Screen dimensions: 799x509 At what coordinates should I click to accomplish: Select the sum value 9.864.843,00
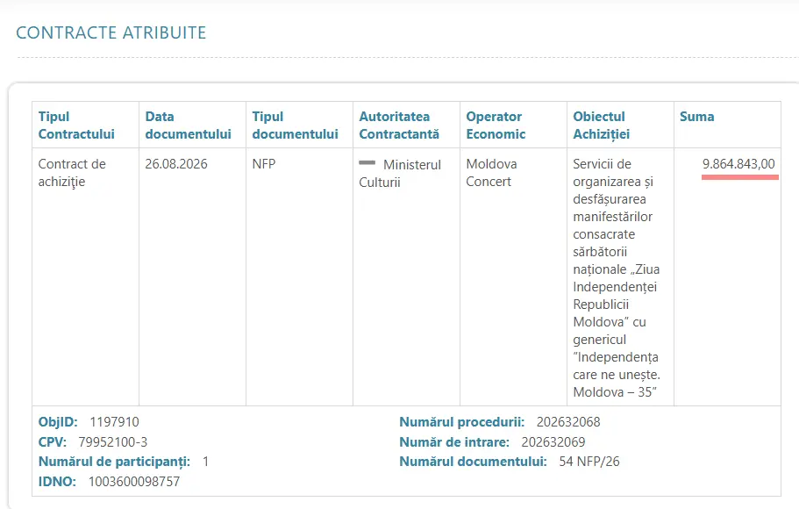point(738,164)
